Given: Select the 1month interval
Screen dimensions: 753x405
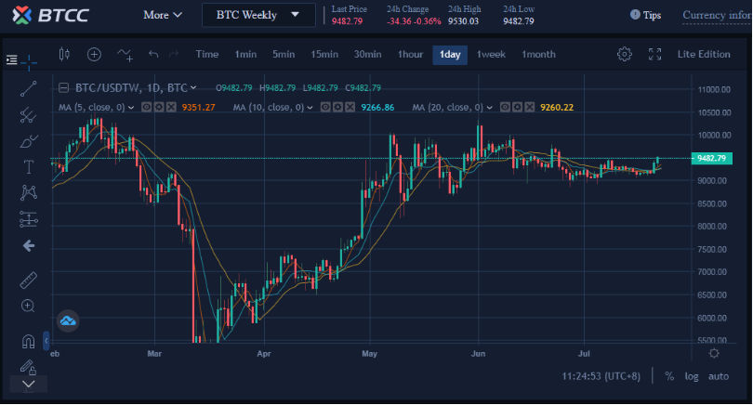Looking at the screenshot, I should point(538,54).
